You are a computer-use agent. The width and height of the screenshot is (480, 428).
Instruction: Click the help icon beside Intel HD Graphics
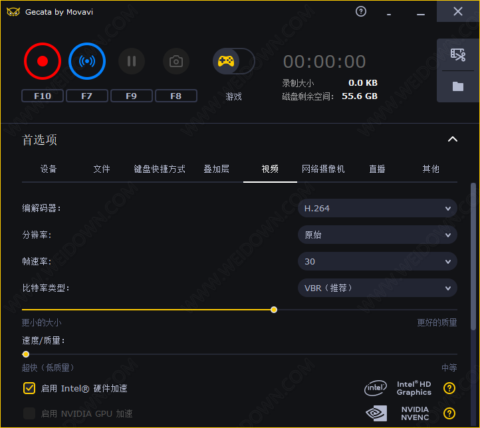449,388
